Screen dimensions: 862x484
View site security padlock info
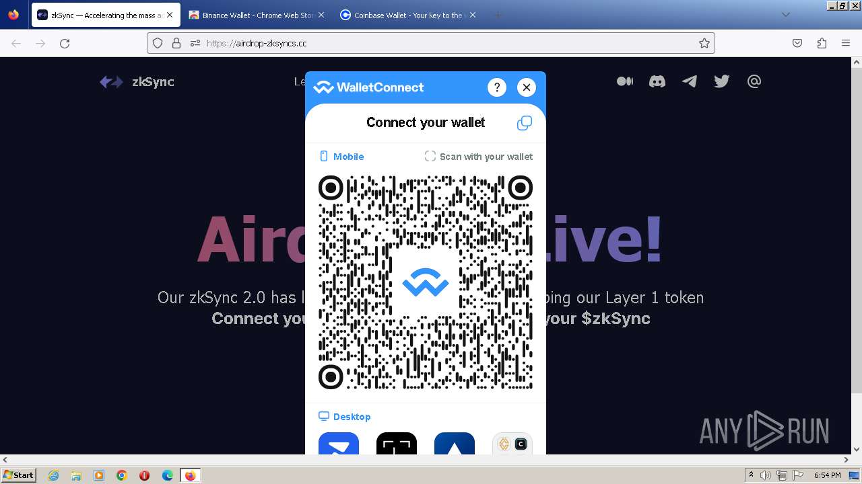tap(176, 43)
